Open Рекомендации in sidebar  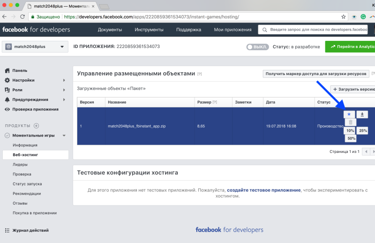27,193
